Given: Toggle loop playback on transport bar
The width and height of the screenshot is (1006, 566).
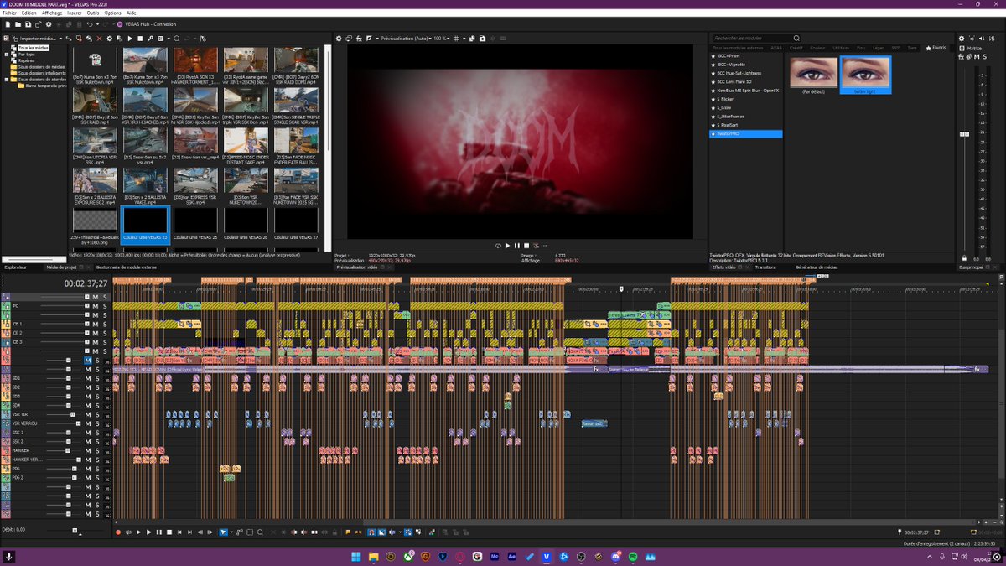Looking at the screenshot, I should click(128, 532).
